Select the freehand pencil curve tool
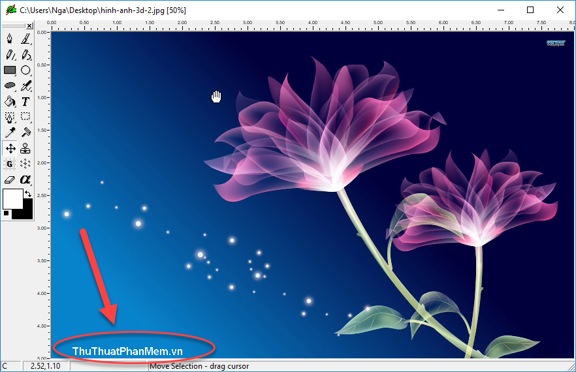The width and height of the screenshot is (576, 372). (25, 55)
